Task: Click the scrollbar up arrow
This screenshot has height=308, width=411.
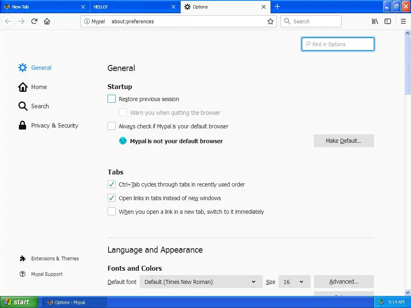Action: (x=407, y=33)
